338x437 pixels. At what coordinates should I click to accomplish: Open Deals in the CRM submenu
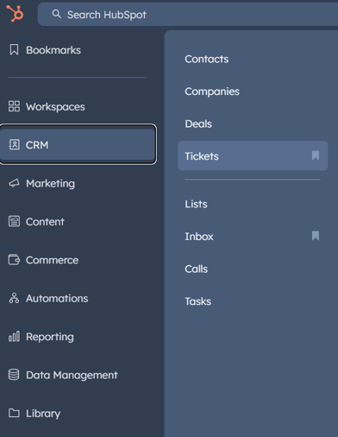tap(198, 123)
